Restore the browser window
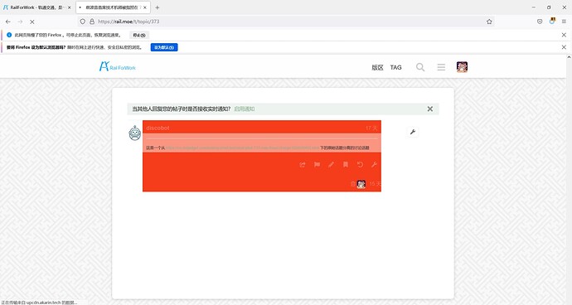Screen dimensions: 572x305 (549, 7)
